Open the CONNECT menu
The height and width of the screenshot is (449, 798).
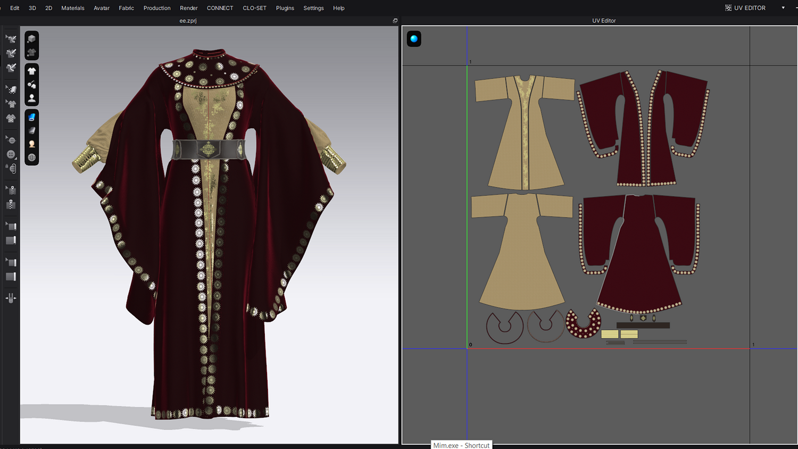(220, 8)
